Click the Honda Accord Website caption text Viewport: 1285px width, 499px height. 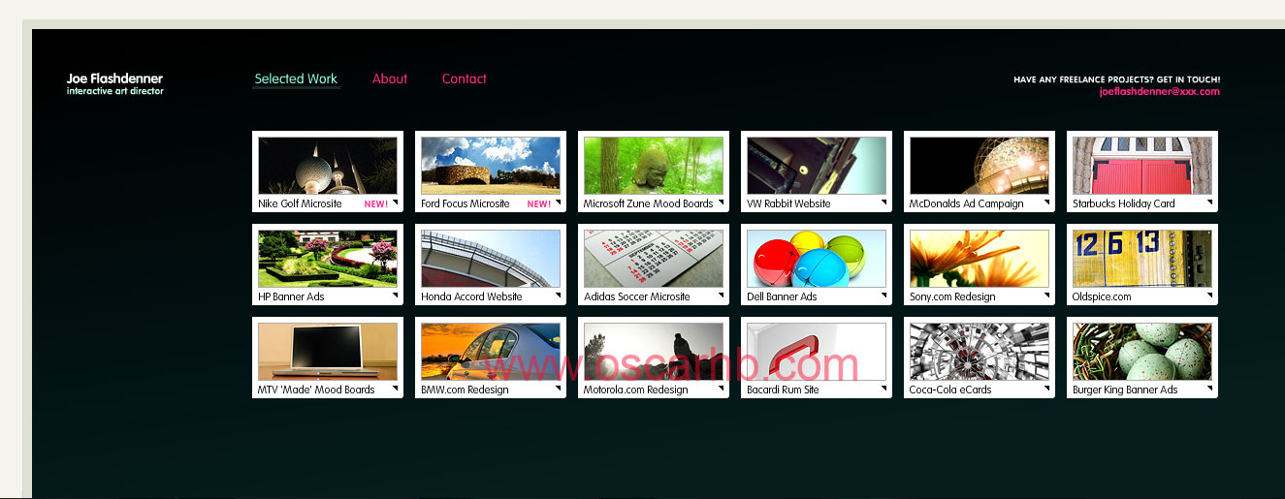pos(471,297)
